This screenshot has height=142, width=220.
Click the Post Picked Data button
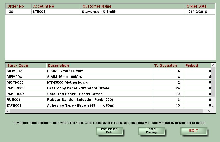coord(109,131)
